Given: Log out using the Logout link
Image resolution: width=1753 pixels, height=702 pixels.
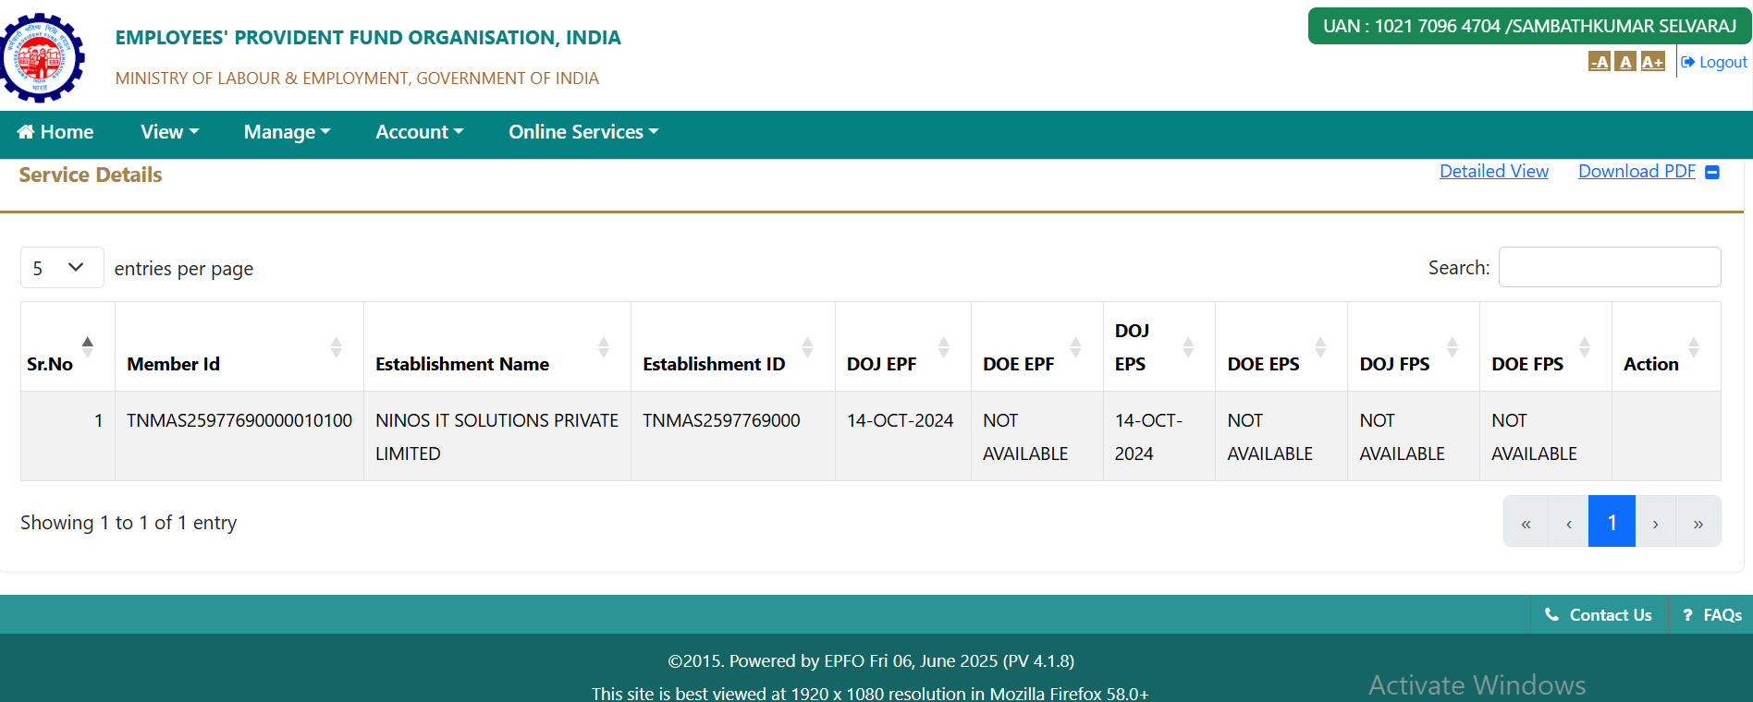Looking at the screenshot, I should (1714, 62).
